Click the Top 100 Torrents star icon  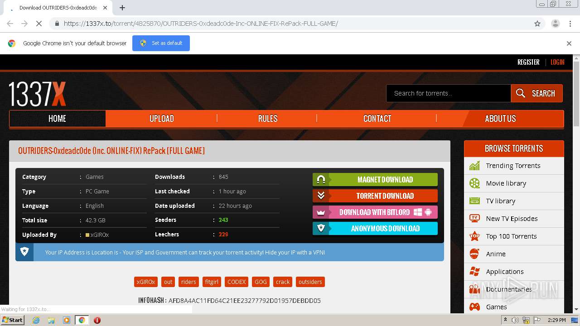point(474,236)
